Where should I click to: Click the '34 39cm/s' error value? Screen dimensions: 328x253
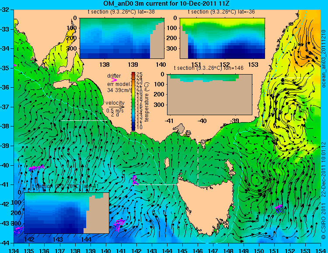[120, 90]
